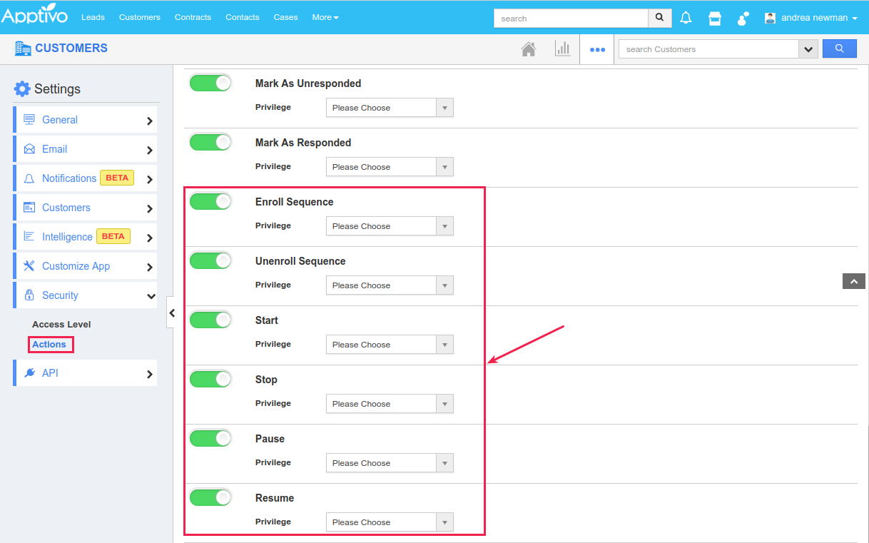Turn off the Start action toggle

[x=210, y=320]
